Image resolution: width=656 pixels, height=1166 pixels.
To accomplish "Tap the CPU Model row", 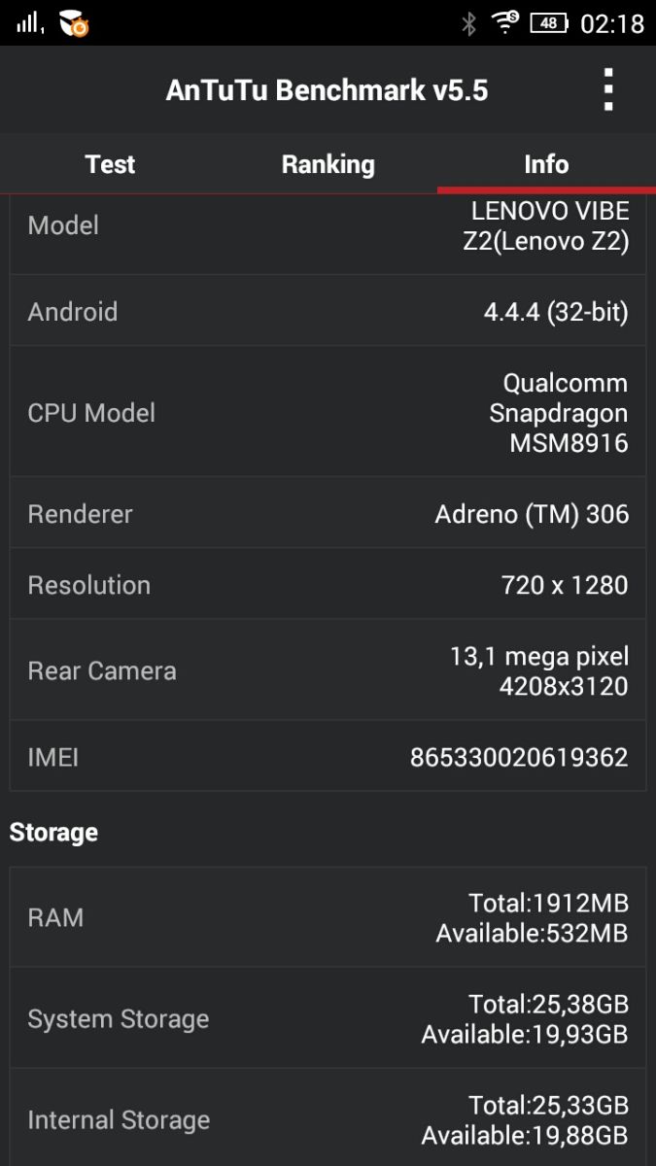I will (x=328, y=413).
